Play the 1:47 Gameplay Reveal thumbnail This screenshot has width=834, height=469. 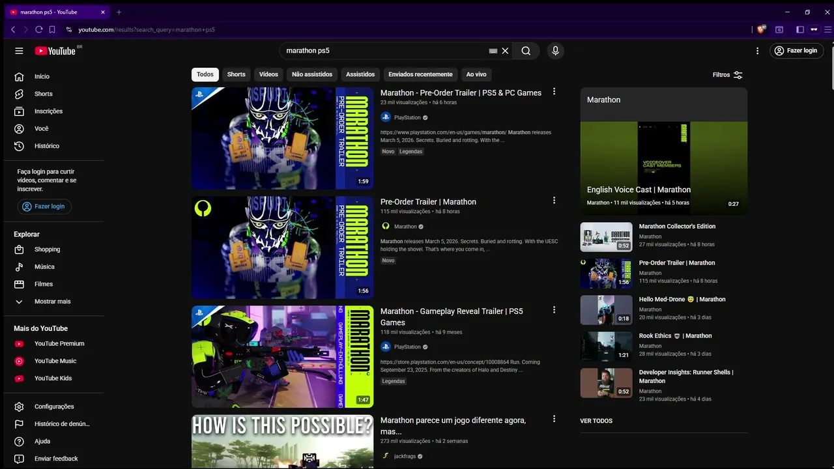[282, 357]
